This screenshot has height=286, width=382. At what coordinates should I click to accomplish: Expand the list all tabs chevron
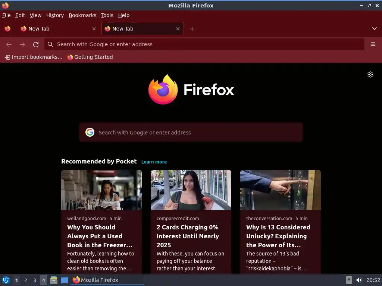(x=375, y=29)
